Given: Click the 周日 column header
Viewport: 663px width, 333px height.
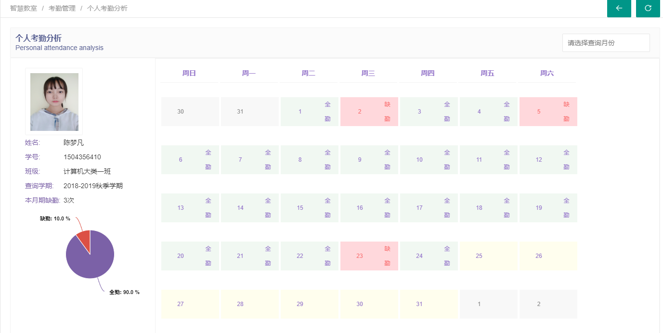Looking at the screenshot, I should (189, 73).
